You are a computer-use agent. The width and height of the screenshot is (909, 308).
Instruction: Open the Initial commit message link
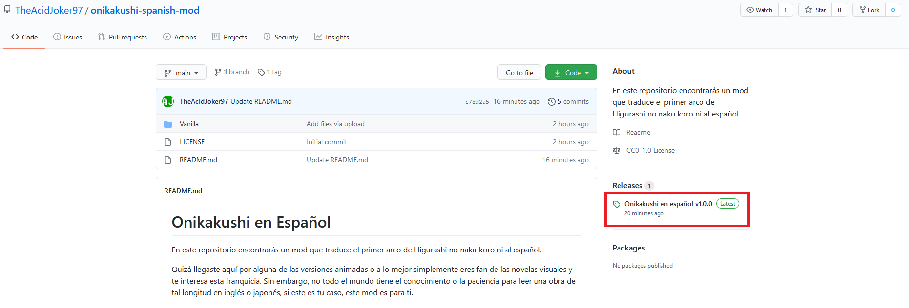coord(327,142)
